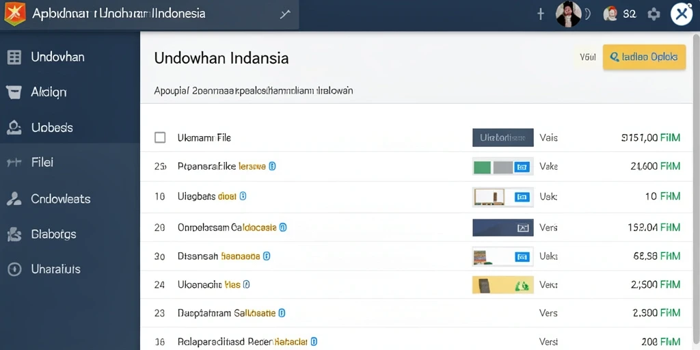Click the Voul button

pyautogui.click(x=587, y=57)
